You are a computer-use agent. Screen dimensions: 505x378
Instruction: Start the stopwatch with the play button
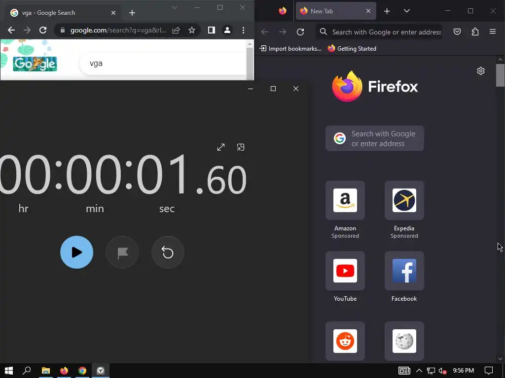pos(76,252)
